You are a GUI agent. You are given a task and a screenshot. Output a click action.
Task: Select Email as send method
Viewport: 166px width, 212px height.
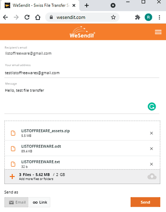click(x=16, y=202)
